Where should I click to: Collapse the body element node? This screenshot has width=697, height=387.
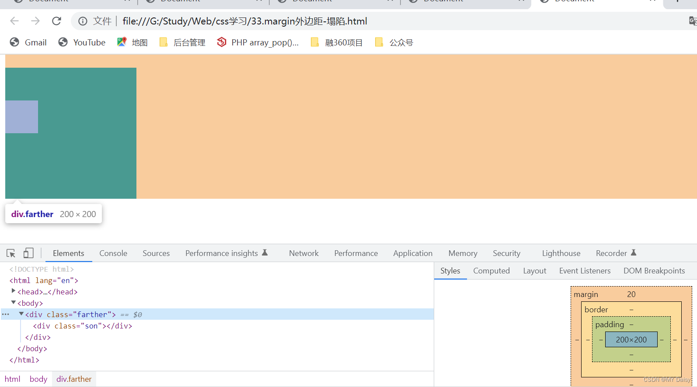click(x=13, y=303)
